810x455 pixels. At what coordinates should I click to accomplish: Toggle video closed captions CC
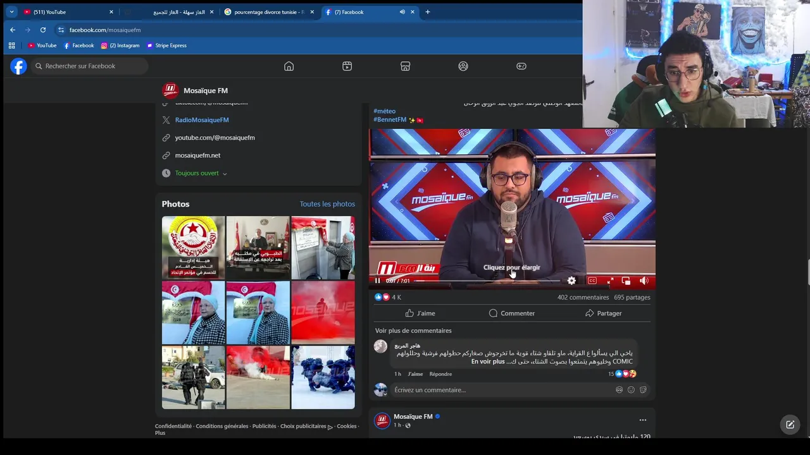click(x=592, y=281)
